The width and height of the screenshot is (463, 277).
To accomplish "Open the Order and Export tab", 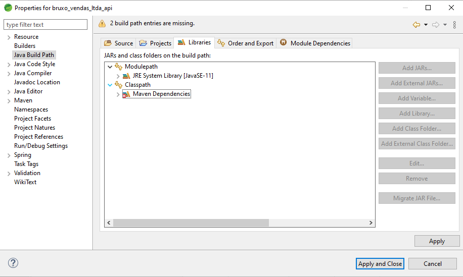I will click(245, 43).
